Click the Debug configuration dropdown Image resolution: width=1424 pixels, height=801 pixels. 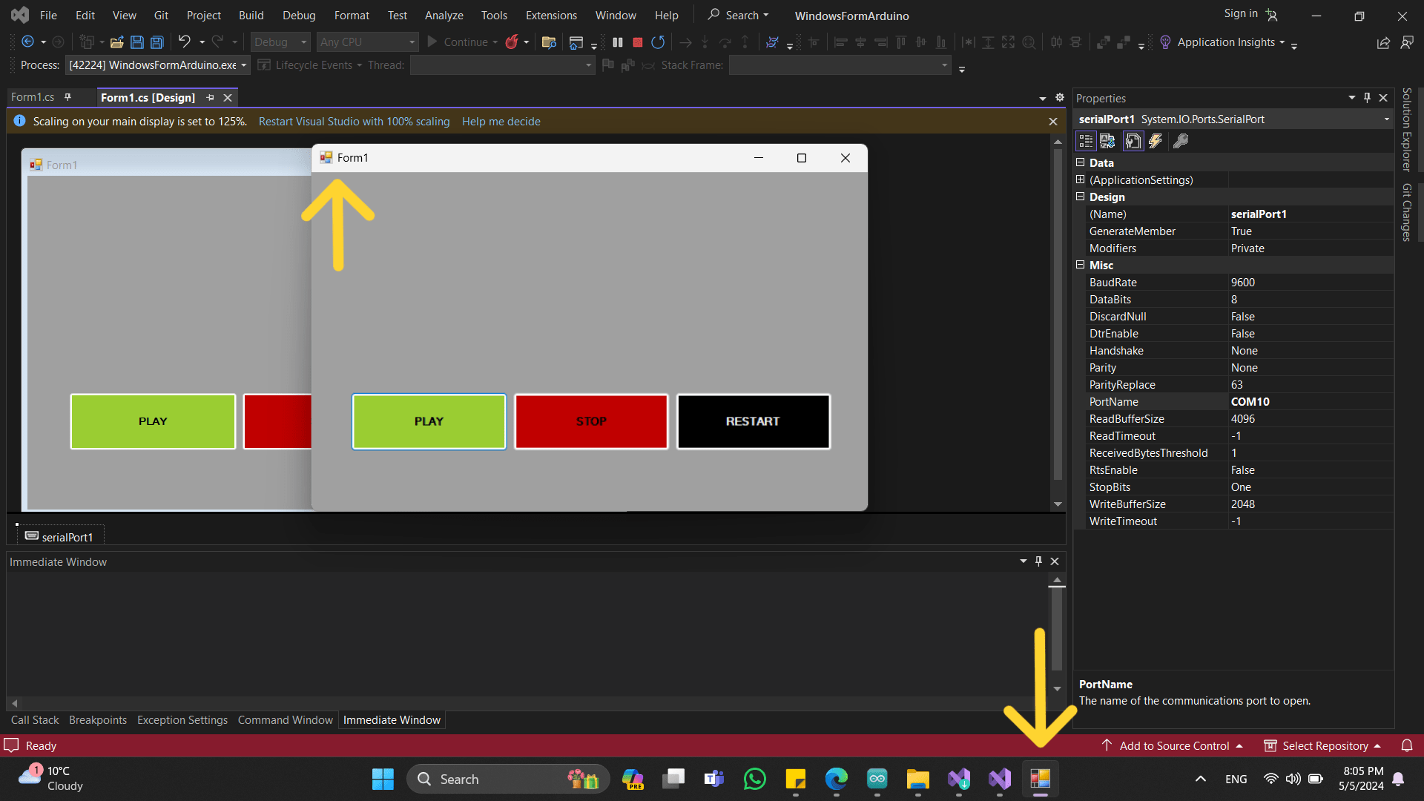pyautogui.click(x=280, y=41)
